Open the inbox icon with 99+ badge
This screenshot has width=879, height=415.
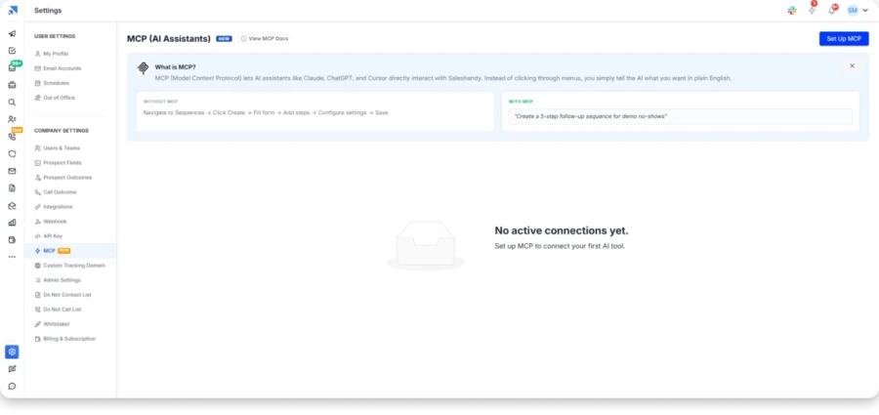[x=13, y=67]
